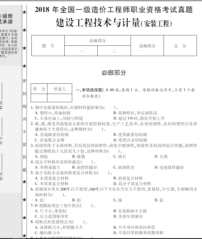This screenshot has width=202, height=239.
Task: Choose option "D. 钛" in question 6
Action: point(159,200)
